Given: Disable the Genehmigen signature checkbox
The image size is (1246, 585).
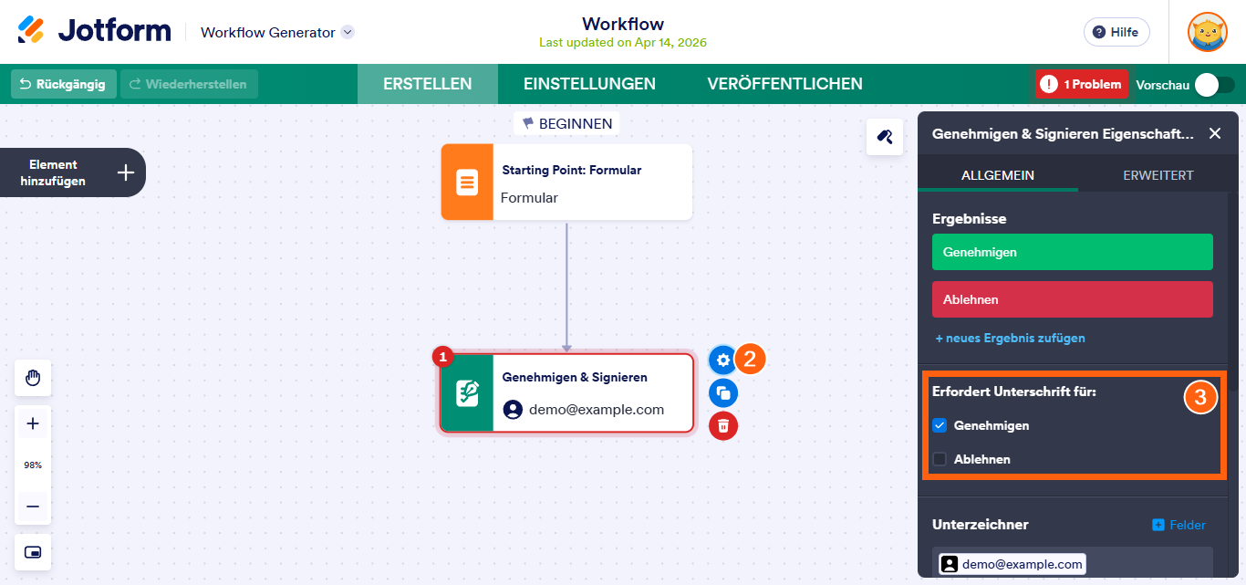Looking at the screenshot, I should click(x=940, y=425).
